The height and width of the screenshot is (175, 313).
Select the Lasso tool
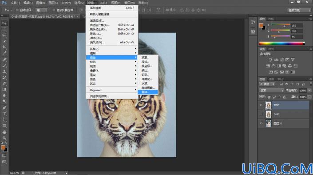click(4, 35)
